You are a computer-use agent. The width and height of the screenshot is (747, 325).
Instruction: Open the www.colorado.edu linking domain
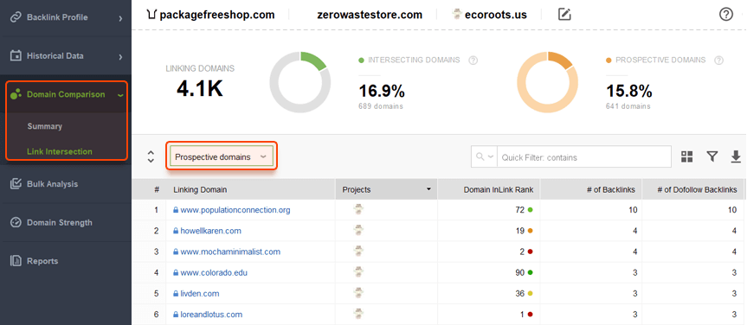point(214,273)
